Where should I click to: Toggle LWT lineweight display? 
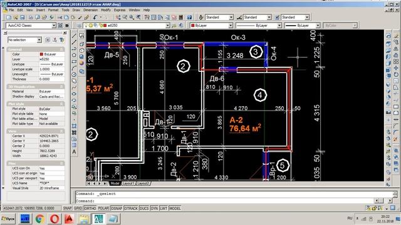(164, 208)
